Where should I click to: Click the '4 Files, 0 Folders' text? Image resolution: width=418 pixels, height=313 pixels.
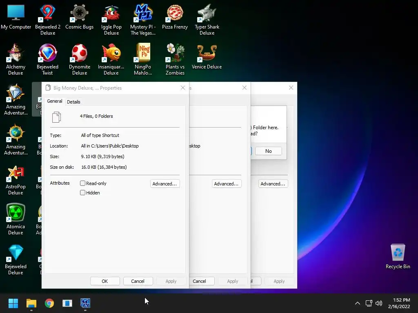96,116
